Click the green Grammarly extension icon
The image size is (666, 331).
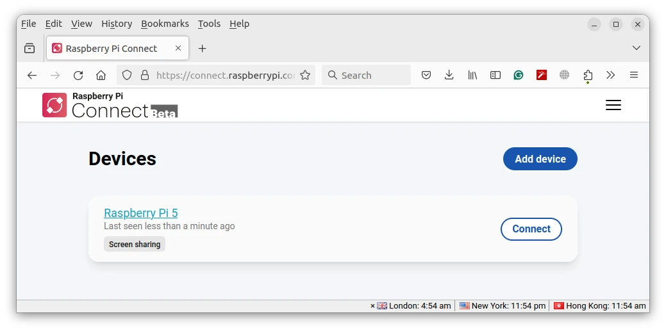518,76
